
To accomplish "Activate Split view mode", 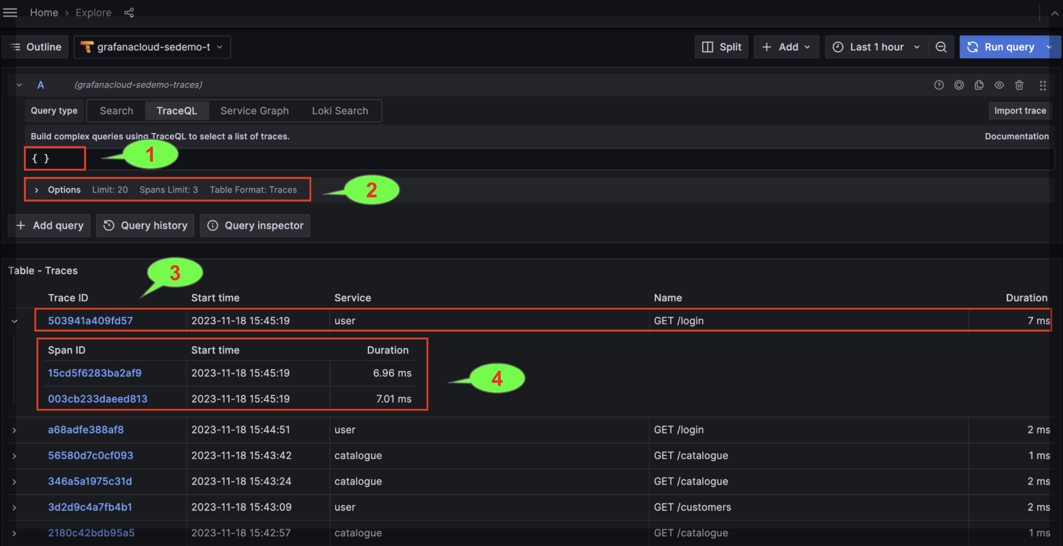I will [x=721, y=47].
